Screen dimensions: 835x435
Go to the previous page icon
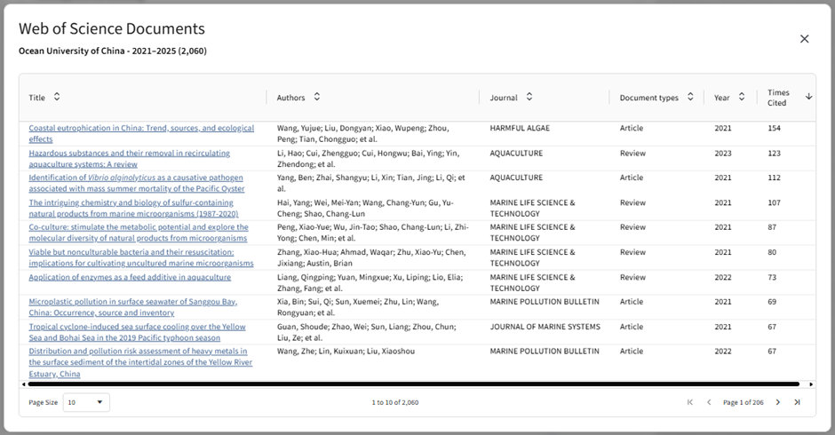pyautogui.click(x=709, y=402)
